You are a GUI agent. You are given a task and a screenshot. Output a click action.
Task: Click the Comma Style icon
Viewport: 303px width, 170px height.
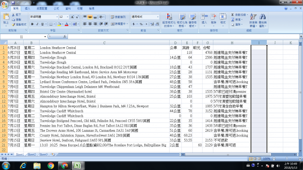click(146, 24)
